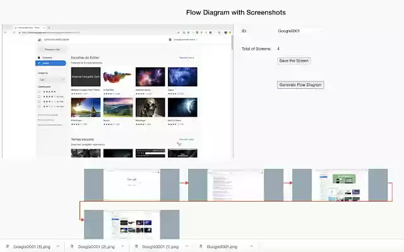Click the store search box in the preview
This screenshot has height=252, width=404.
coord(52,49)
